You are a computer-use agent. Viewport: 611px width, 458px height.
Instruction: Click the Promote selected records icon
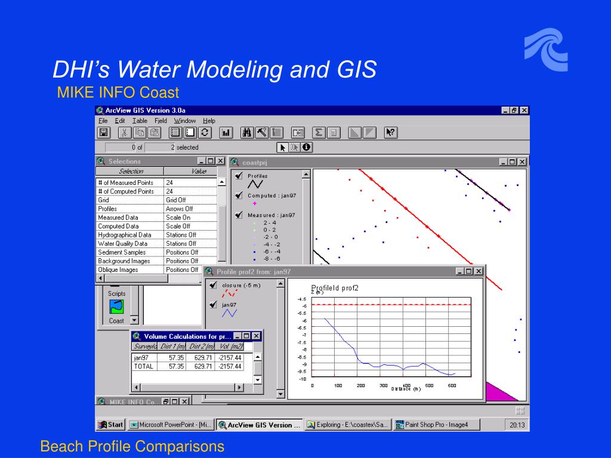(277, 133)
